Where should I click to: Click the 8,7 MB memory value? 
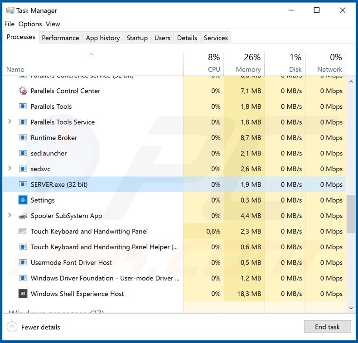pos(251,138)
